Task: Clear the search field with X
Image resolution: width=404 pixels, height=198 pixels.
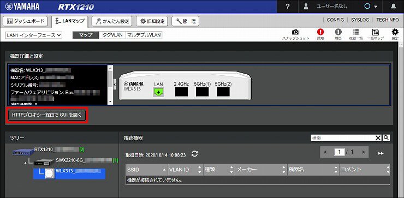Action: [378, 138]
